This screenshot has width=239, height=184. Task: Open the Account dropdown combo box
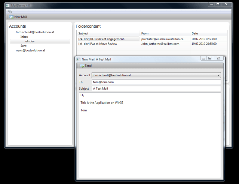pyautogui.click(x=156, y=75)
